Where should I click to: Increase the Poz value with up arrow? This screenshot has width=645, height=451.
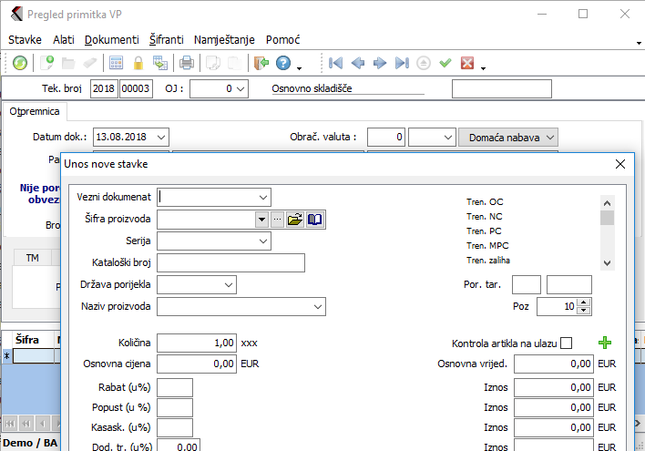pos(584,302)
